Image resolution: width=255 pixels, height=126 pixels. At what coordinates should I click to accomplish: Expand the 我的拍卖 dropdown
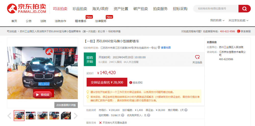pos(217,20)
